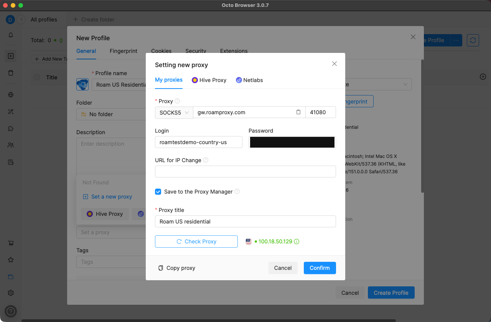Open the Hive Proxy tab
This screenshot has height=322, width=491.
coord(209,80)
